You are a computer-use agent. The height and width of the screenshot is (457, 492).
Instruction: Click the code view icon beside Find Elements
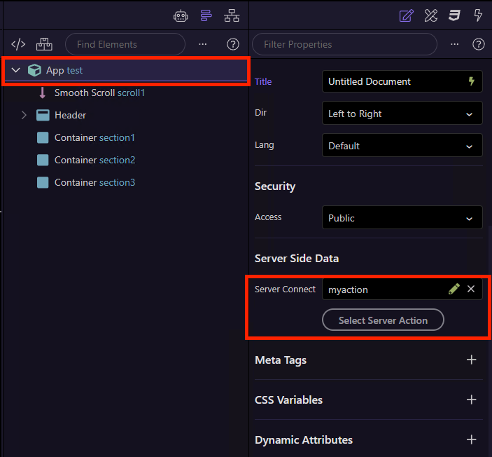point(19,44)
